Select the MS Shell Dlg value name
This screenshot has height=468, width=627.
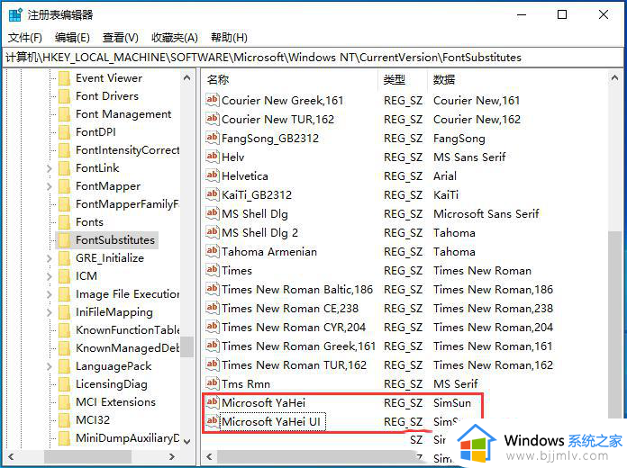click(x=255, y=214)
